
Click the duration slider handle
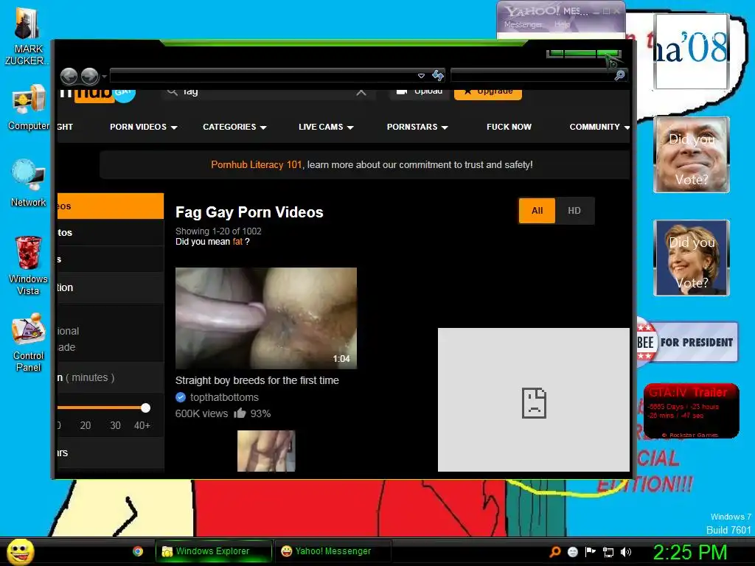[145, 408]
